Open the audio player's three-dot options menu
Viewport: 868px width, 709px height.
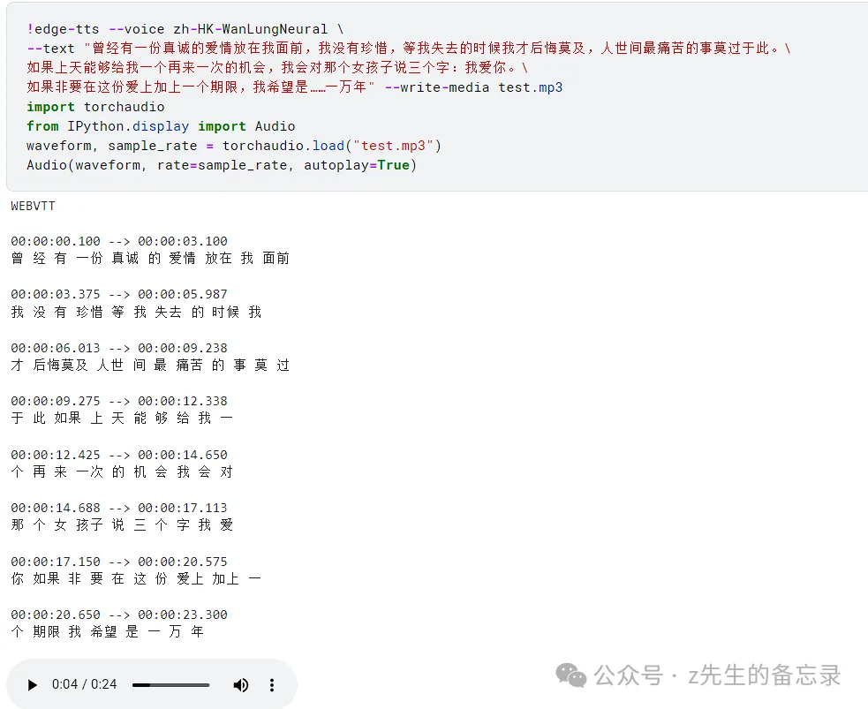coord(272,684)
